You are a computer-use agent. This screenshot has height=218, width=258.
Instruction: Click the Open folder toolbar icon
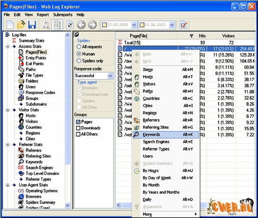click(x=21, y=25)
